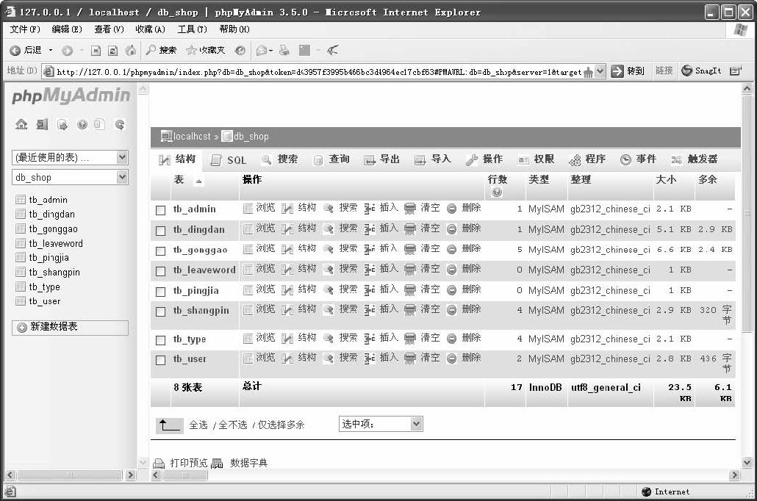757x501 pixels.
Task: Click the logout icon in phpMyAdmin sidebar
Action: [42, 125]
